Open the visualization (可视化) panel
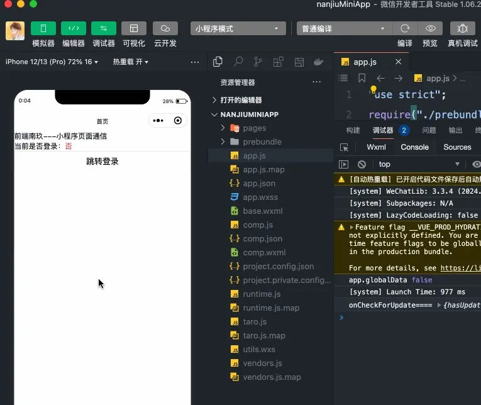This screenshot has width=481, height=405. pos(134,28)
